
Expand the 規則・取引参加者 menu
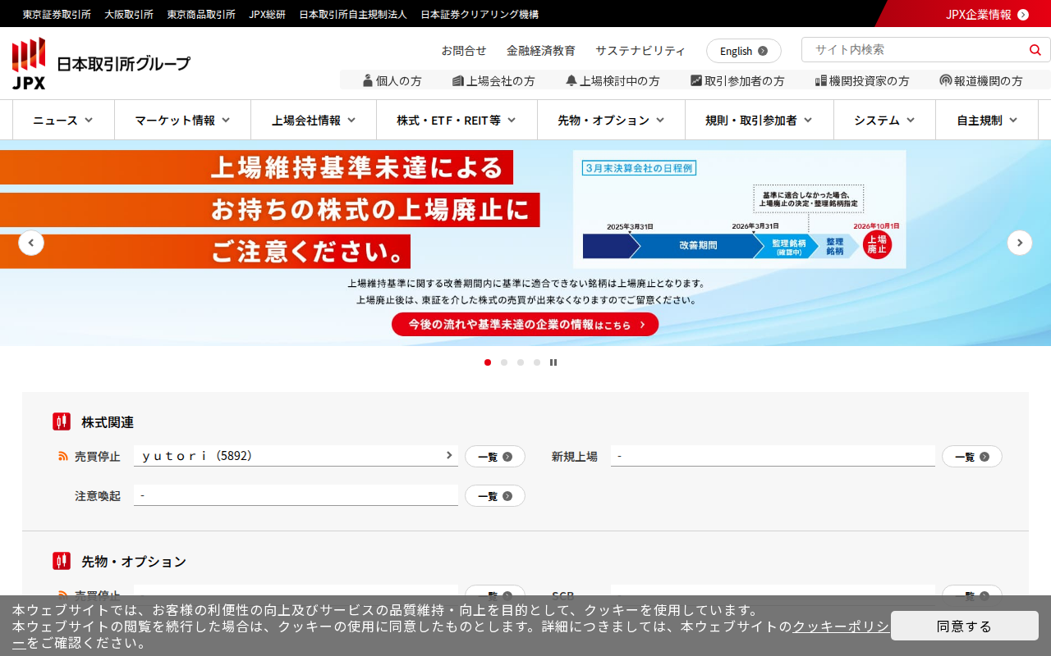click(x=759, y=120)
